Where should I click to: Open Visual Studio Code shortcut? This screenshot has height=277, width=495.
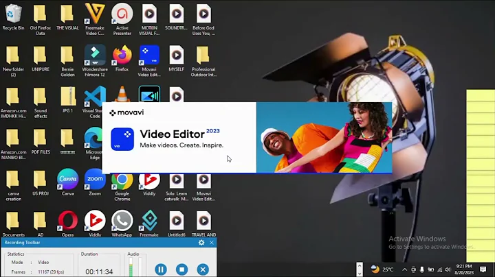click(x=93, y=101)
